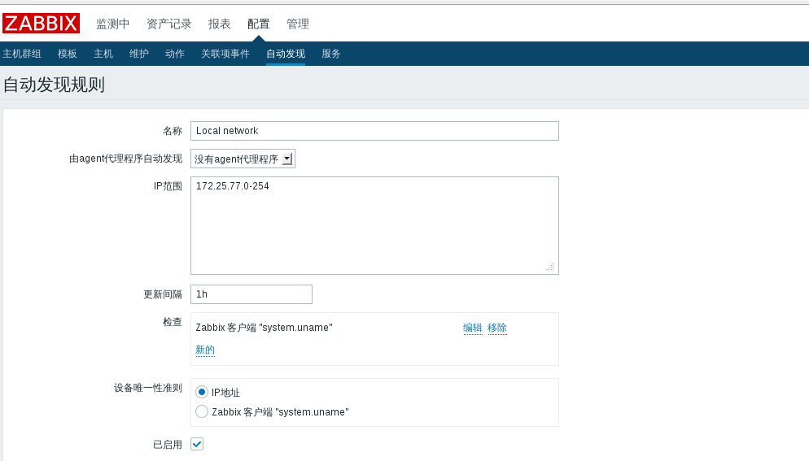Click the 更新间隔 field showing 1h
Viewport: 809px width, 461px height.
pos(251,294)
